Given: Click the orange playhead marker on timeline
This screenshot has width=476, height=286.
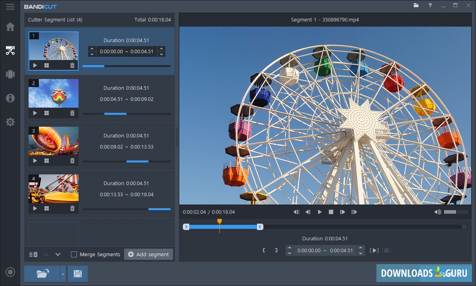Looking at the screenshot, I should [x=219, y=221].
